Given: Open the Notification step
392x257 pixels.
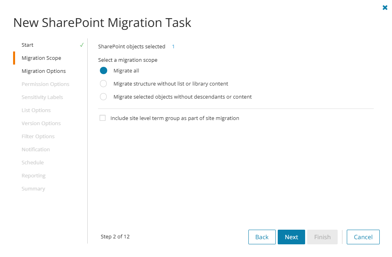Looking at the screenshot, I should [x=36, y=149].
